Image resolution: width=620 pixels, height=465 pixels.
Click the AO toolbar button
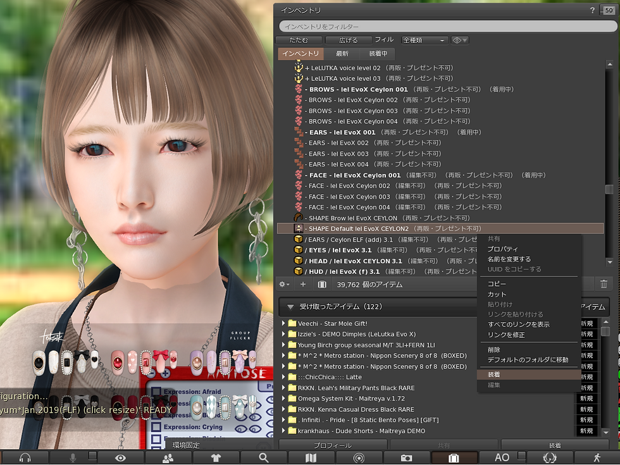[x=502, y=457]
